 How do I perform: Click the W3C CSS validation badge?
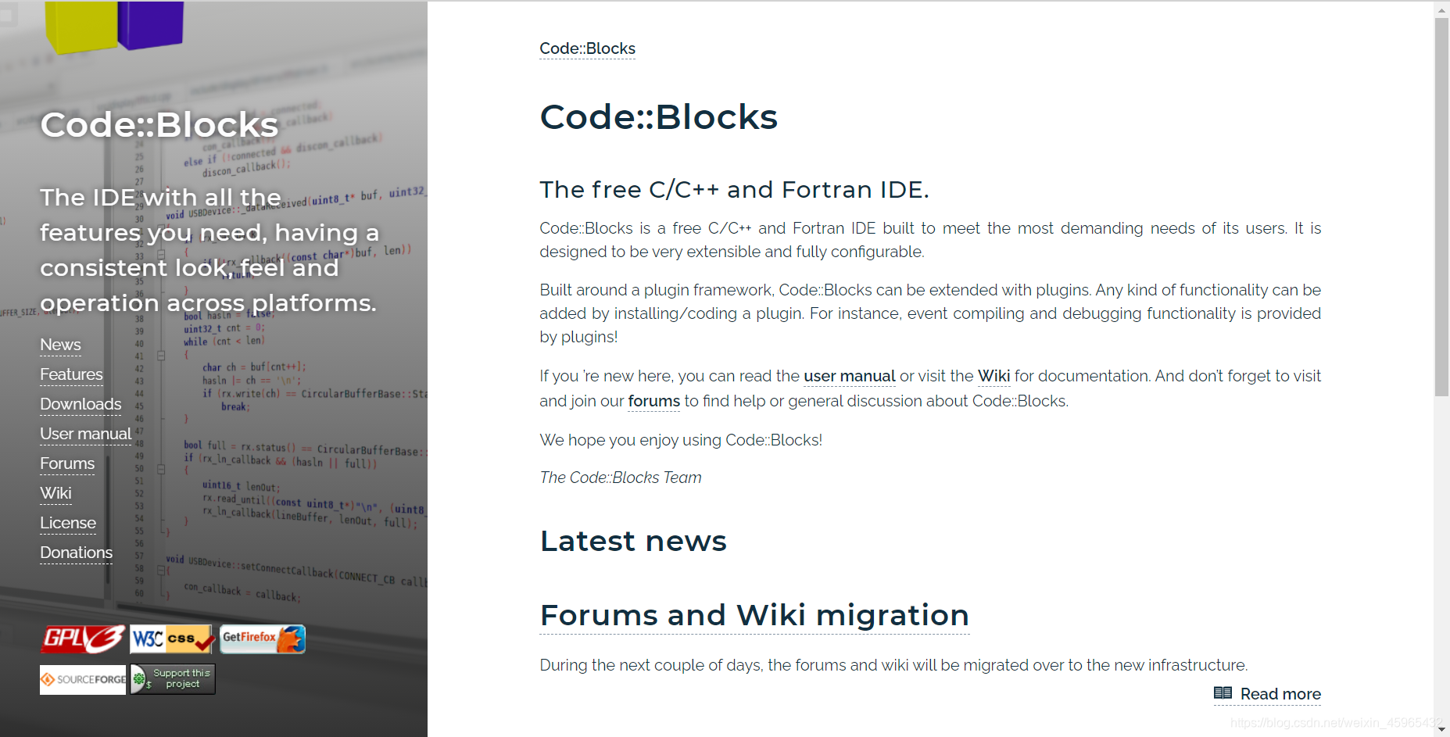click(x=172, y=639)
